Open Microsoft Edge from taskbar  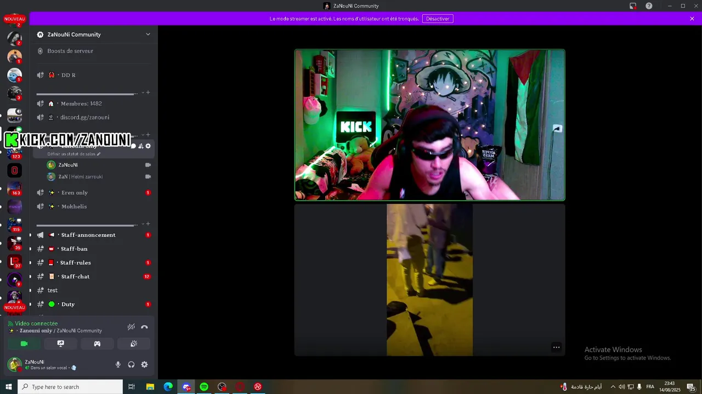click(168, 387)
